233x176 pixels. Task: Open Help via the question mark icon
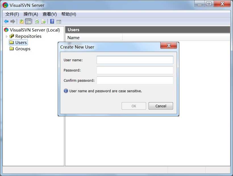click(x=52, y=21)
